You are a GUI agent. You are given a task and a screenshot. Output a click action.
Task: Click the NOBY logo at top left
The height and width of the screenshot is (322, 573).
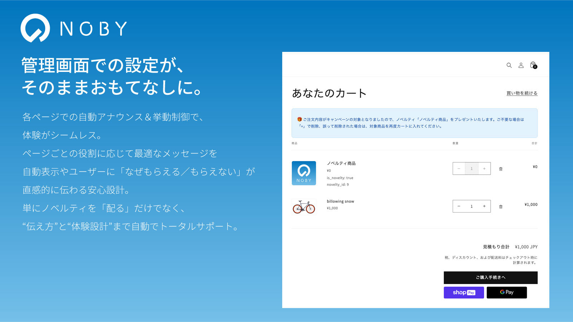pyautogui.click(x=74, y=28)
